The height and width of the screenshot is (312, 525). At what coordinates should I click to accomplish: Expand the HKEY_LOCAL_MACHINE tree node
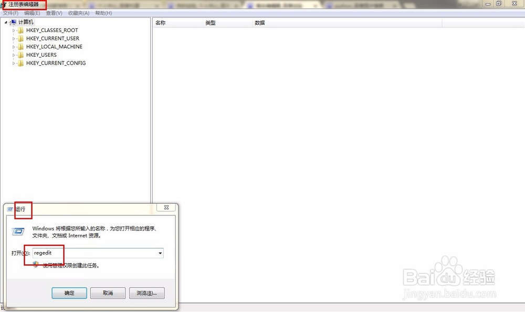click(13, 46)
